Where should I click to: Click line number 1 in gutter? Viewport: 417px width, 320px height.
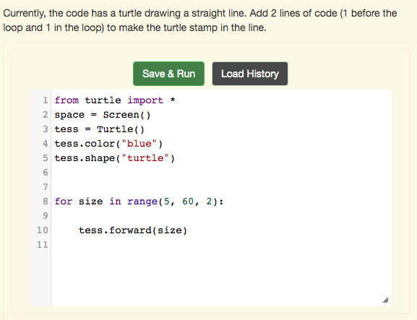click(x=46, y=100)
